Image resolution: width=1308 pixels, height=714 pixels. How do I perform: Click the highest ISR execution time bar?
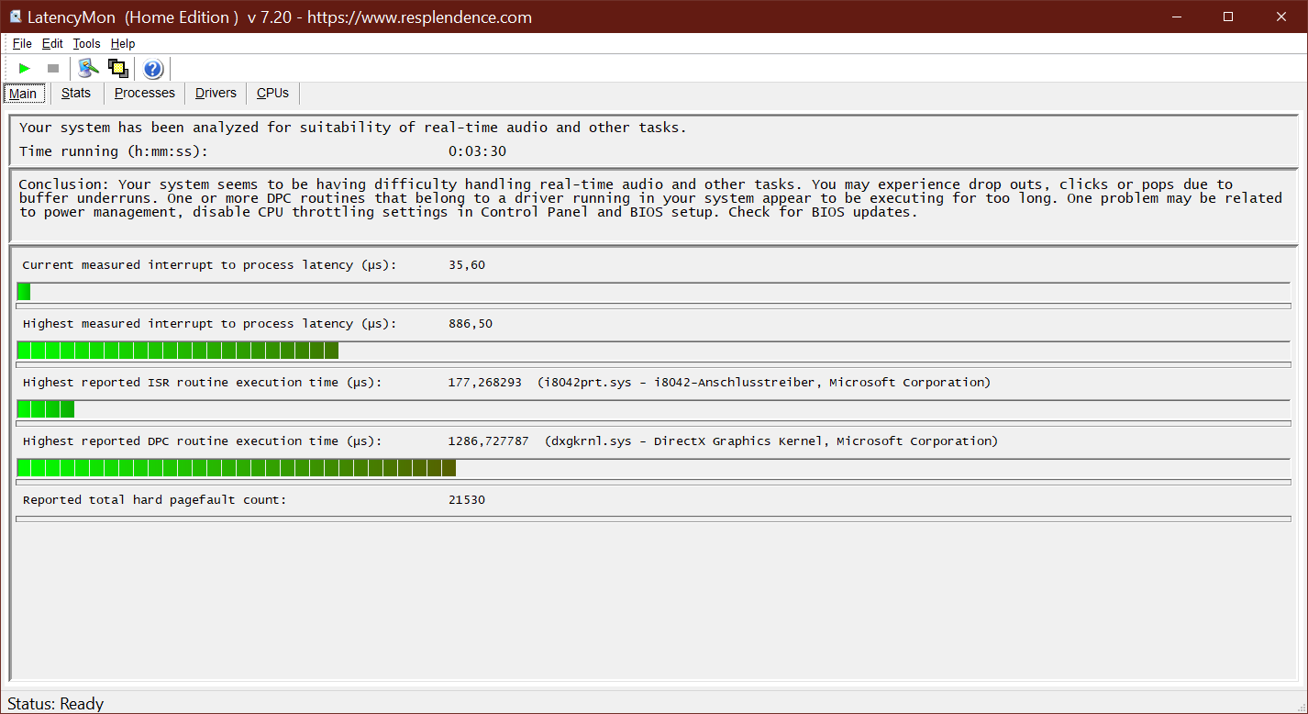tap(653, 409)
